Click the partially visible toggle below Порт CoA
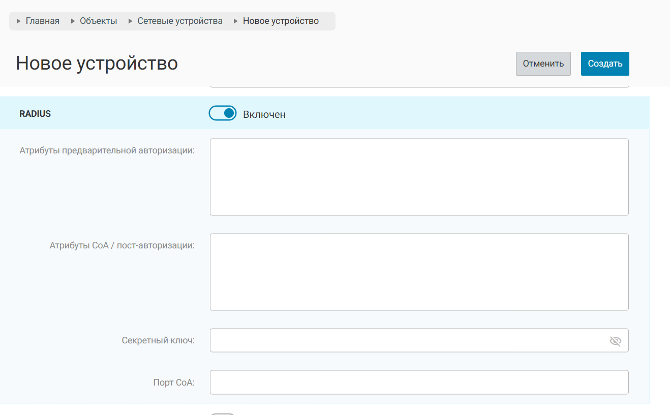 223,413
